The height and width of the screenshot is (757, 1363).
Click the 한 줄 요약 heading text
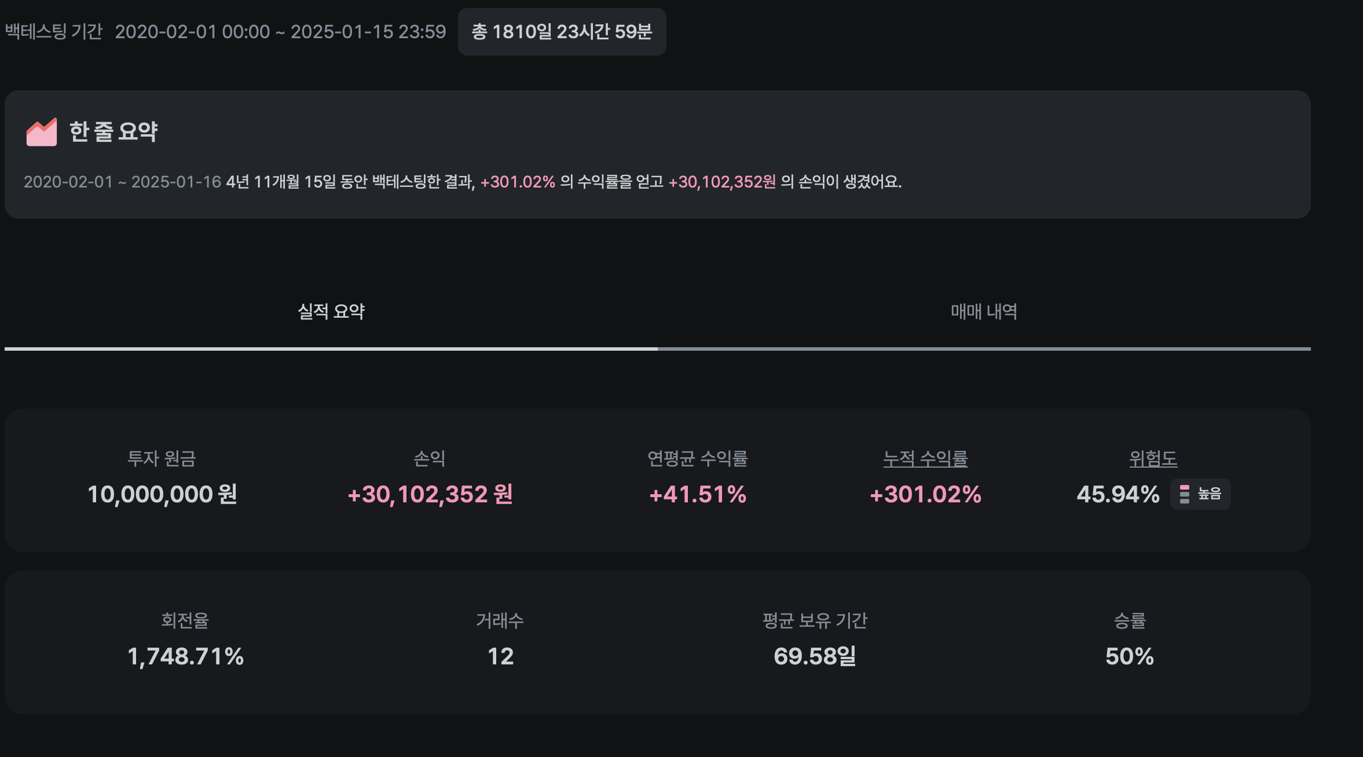pyautogui.click(x=113, y=132)
